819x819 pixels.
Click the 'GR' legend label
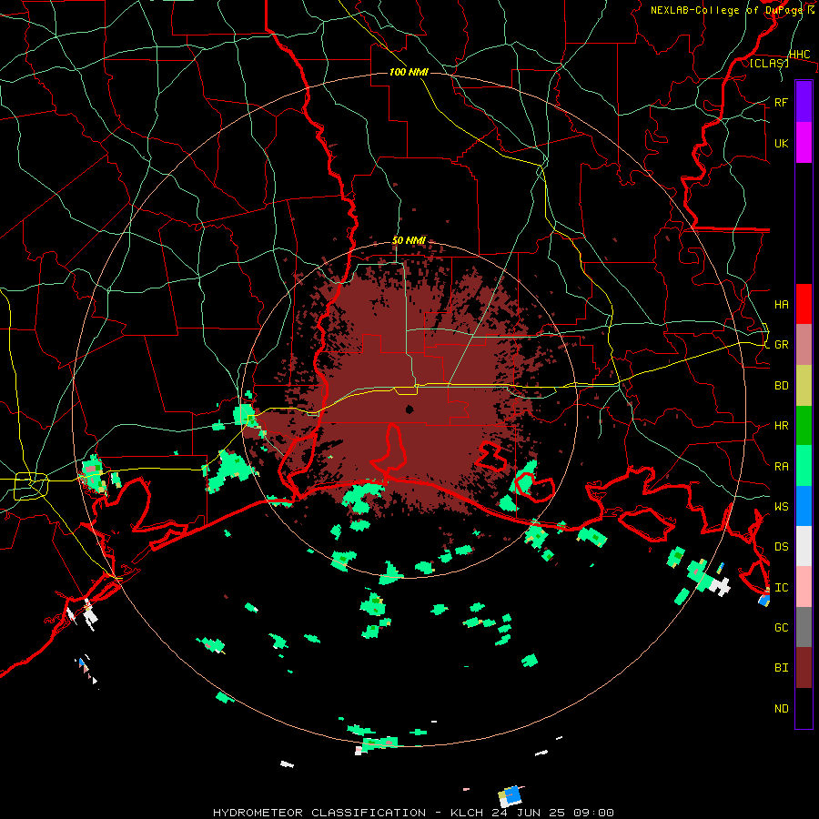pos(781,345)
